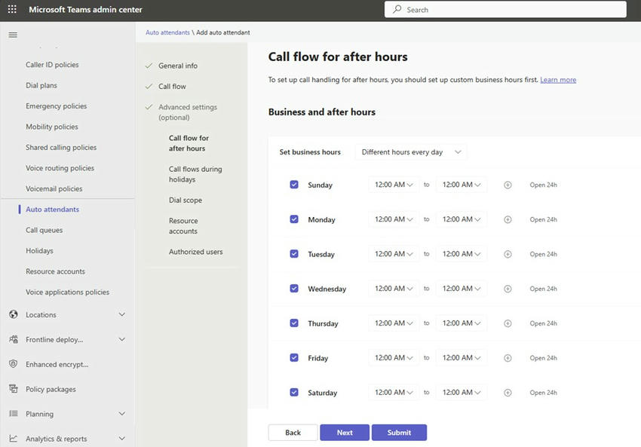Open the Set business hours dropdown
641x447 pixels.
click(411, 152)
